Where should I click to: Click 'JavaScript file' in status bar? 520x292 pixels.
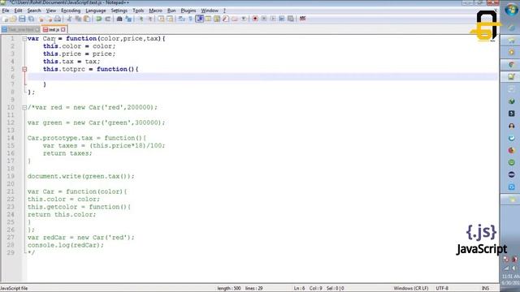[14, 289]
